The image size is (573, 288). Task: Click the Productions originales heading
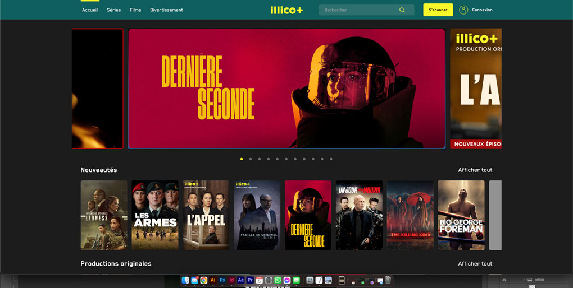coord(116,263)
